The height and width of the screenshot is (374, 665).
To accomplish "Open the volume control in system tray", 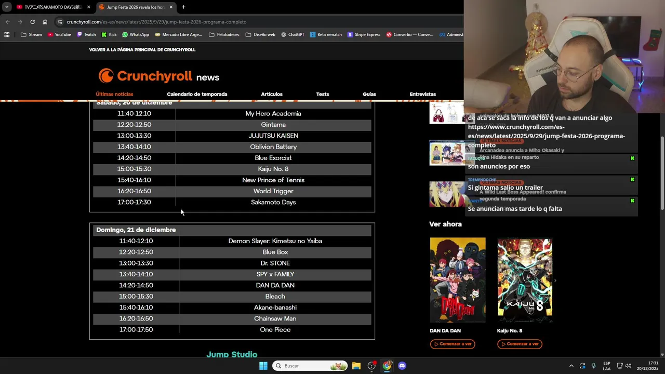I will [x=629, y=366].
